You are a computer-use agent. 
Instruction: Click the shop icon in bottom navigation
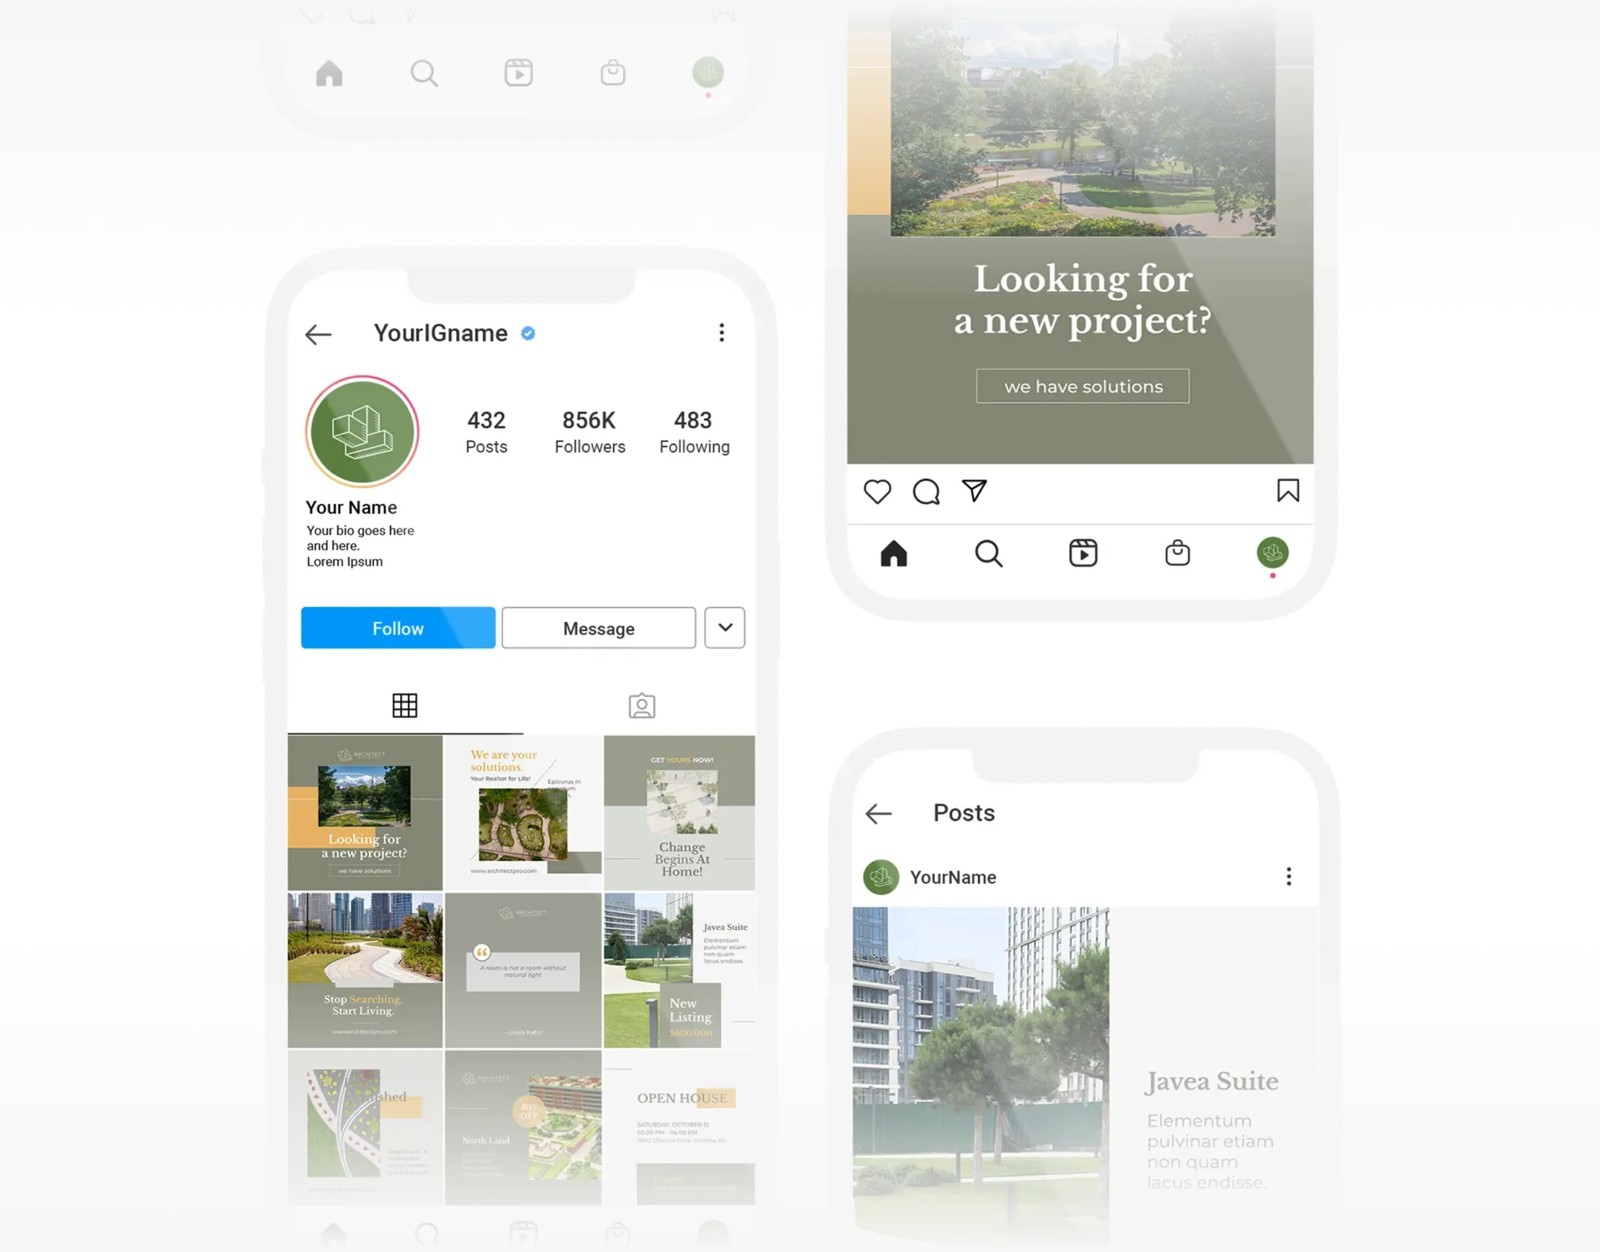click(x=1175, y=552)
